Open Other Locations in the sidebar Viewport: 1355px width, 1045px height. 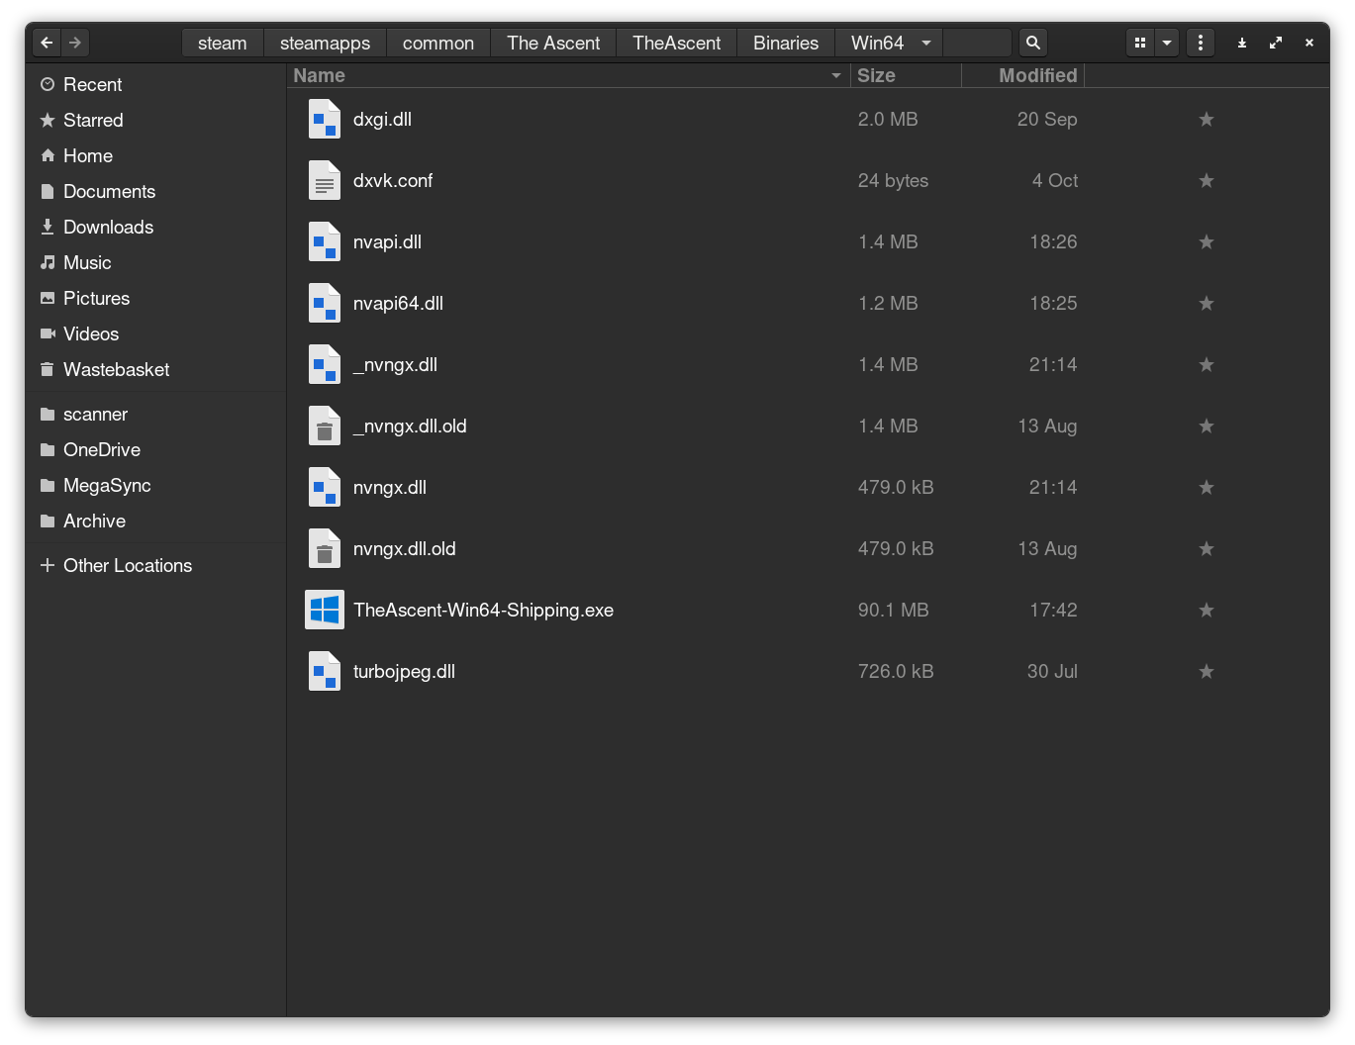click(x=156, y=565)
